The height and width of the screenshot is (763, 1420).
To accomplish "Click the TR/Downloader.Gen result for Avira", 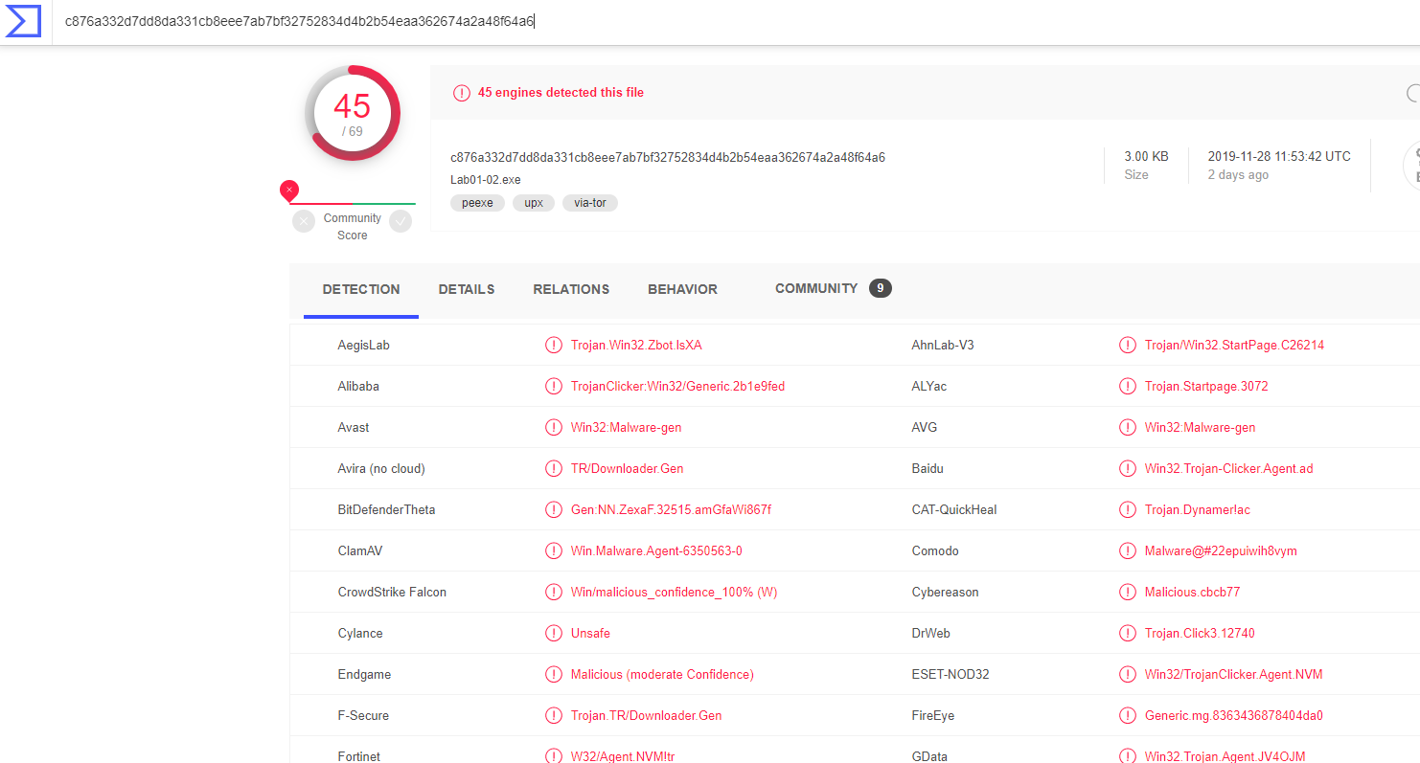I will (628, 468).
